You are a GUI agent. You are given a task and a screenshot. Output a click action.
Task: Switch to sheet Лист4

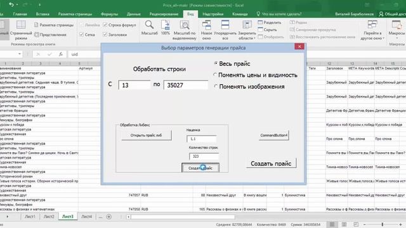[86, 217]
